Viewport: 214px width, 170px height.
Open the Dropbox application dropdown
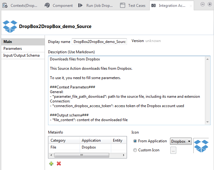(181, 141)
